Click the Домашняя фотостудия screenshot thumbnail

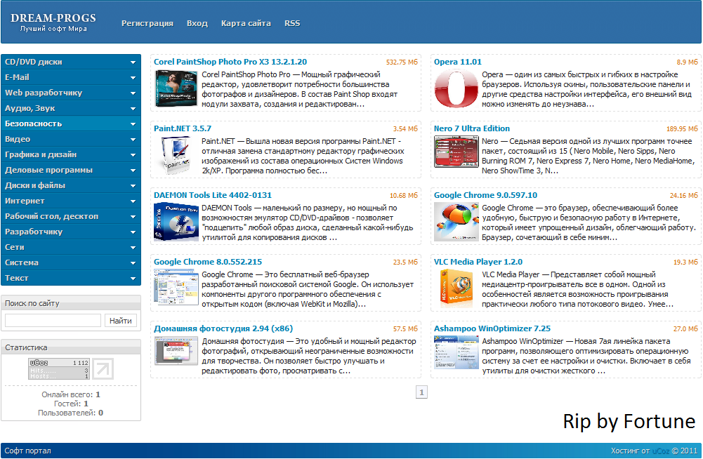pyautogui.click(x=176, y=350)
